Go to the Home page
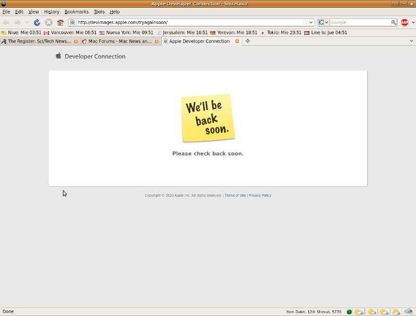This screenshot has width=416, height=316. (x=60, y=22)
